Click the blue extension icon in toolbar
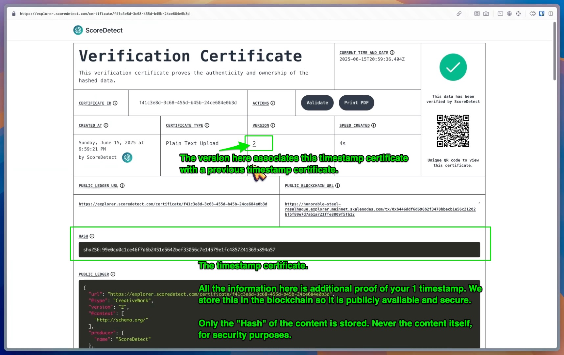This screenshot has width=564, height=355. [542, 13]
